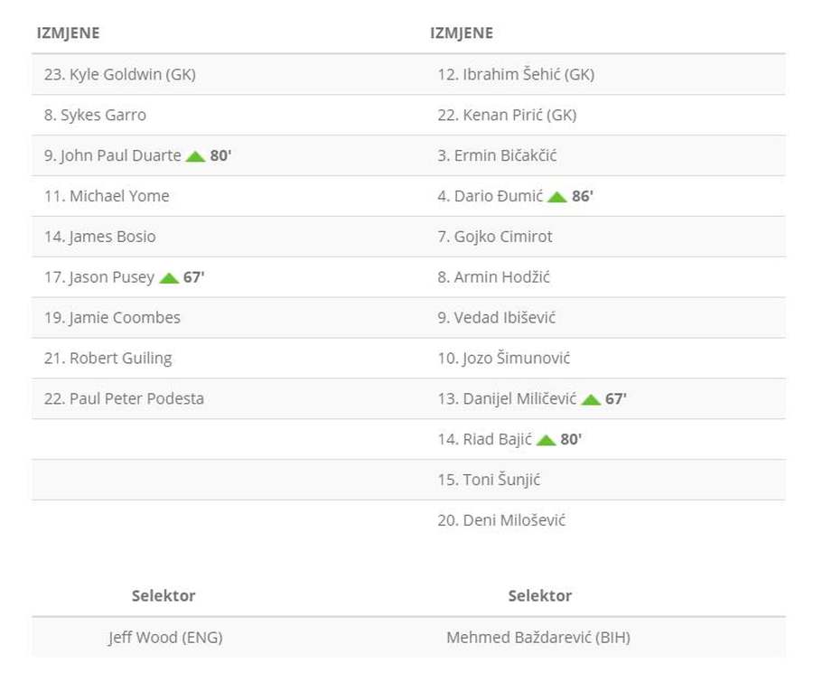Click green substitution arrow beside Dario Đumić
This screenshot has height=691, width=813.
557,197
